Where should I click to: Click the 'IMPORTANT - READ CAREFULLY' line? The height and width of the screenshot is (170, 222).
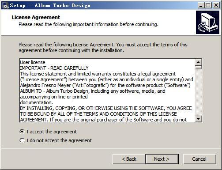54,68
